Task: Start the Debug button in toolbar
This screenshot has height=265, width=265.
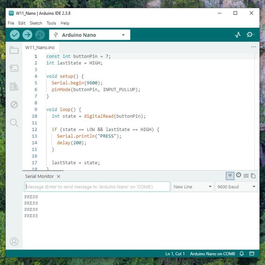Action: pyautogui.click(x=40, y=35)
